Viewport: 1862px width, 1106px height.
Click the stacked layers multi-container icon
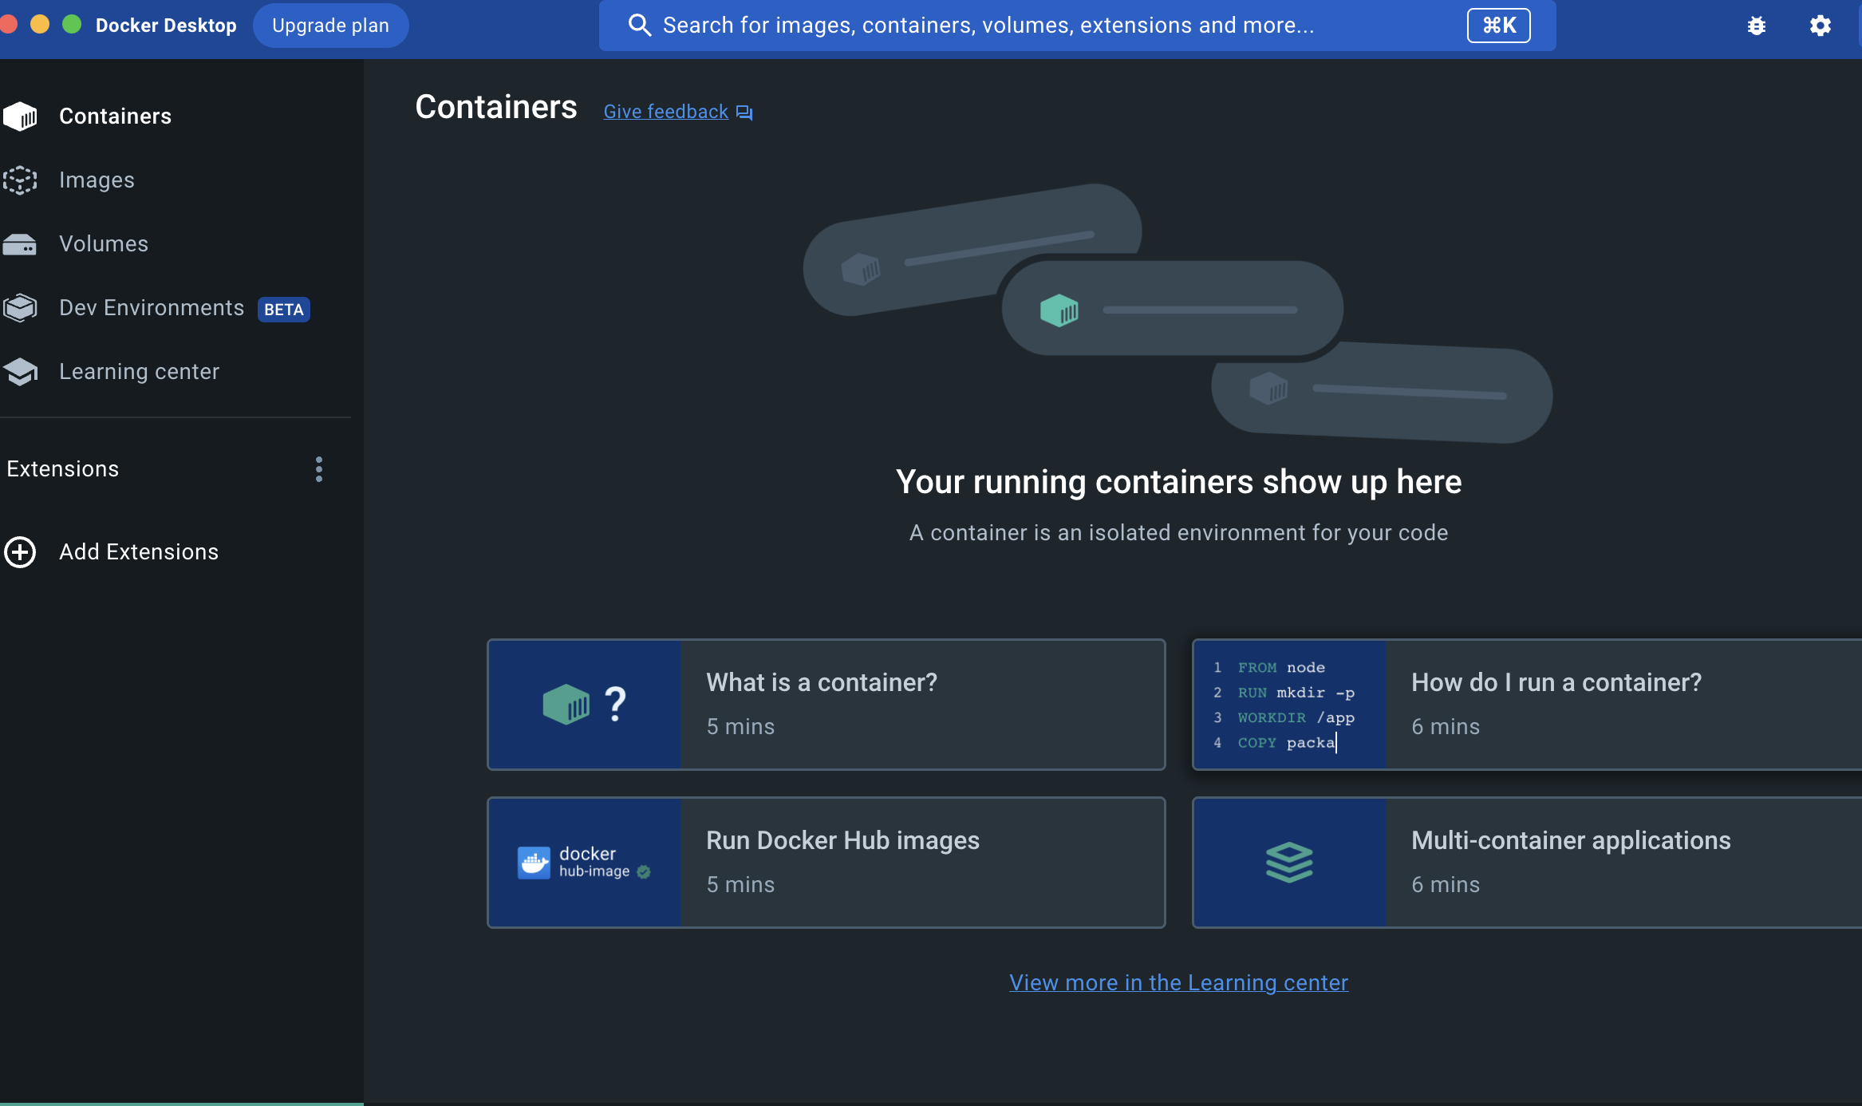click(x=1289, y=863)
